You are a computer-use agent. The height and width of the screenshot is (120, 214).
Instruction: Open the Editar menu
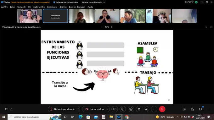pos(12,7)
